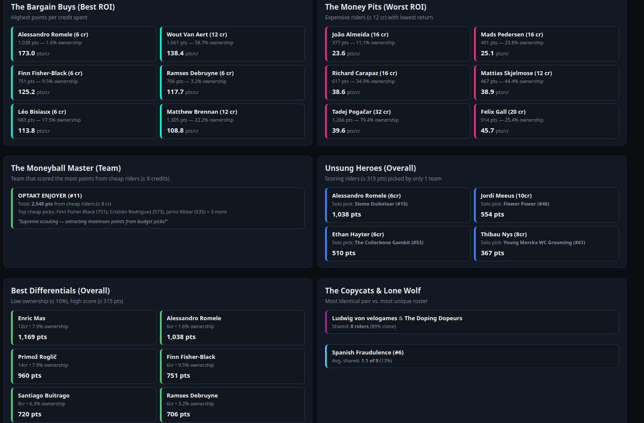Select the Wout Van Aert card
The height and width of the screenshot is (423, 644).
[232, 44]
